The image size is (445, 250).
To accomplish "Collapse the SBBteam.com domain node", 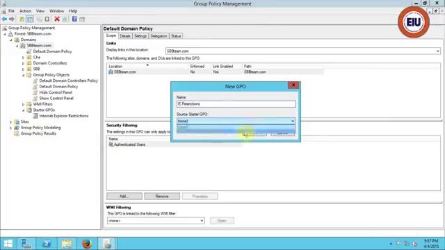I will click(17, 46).
